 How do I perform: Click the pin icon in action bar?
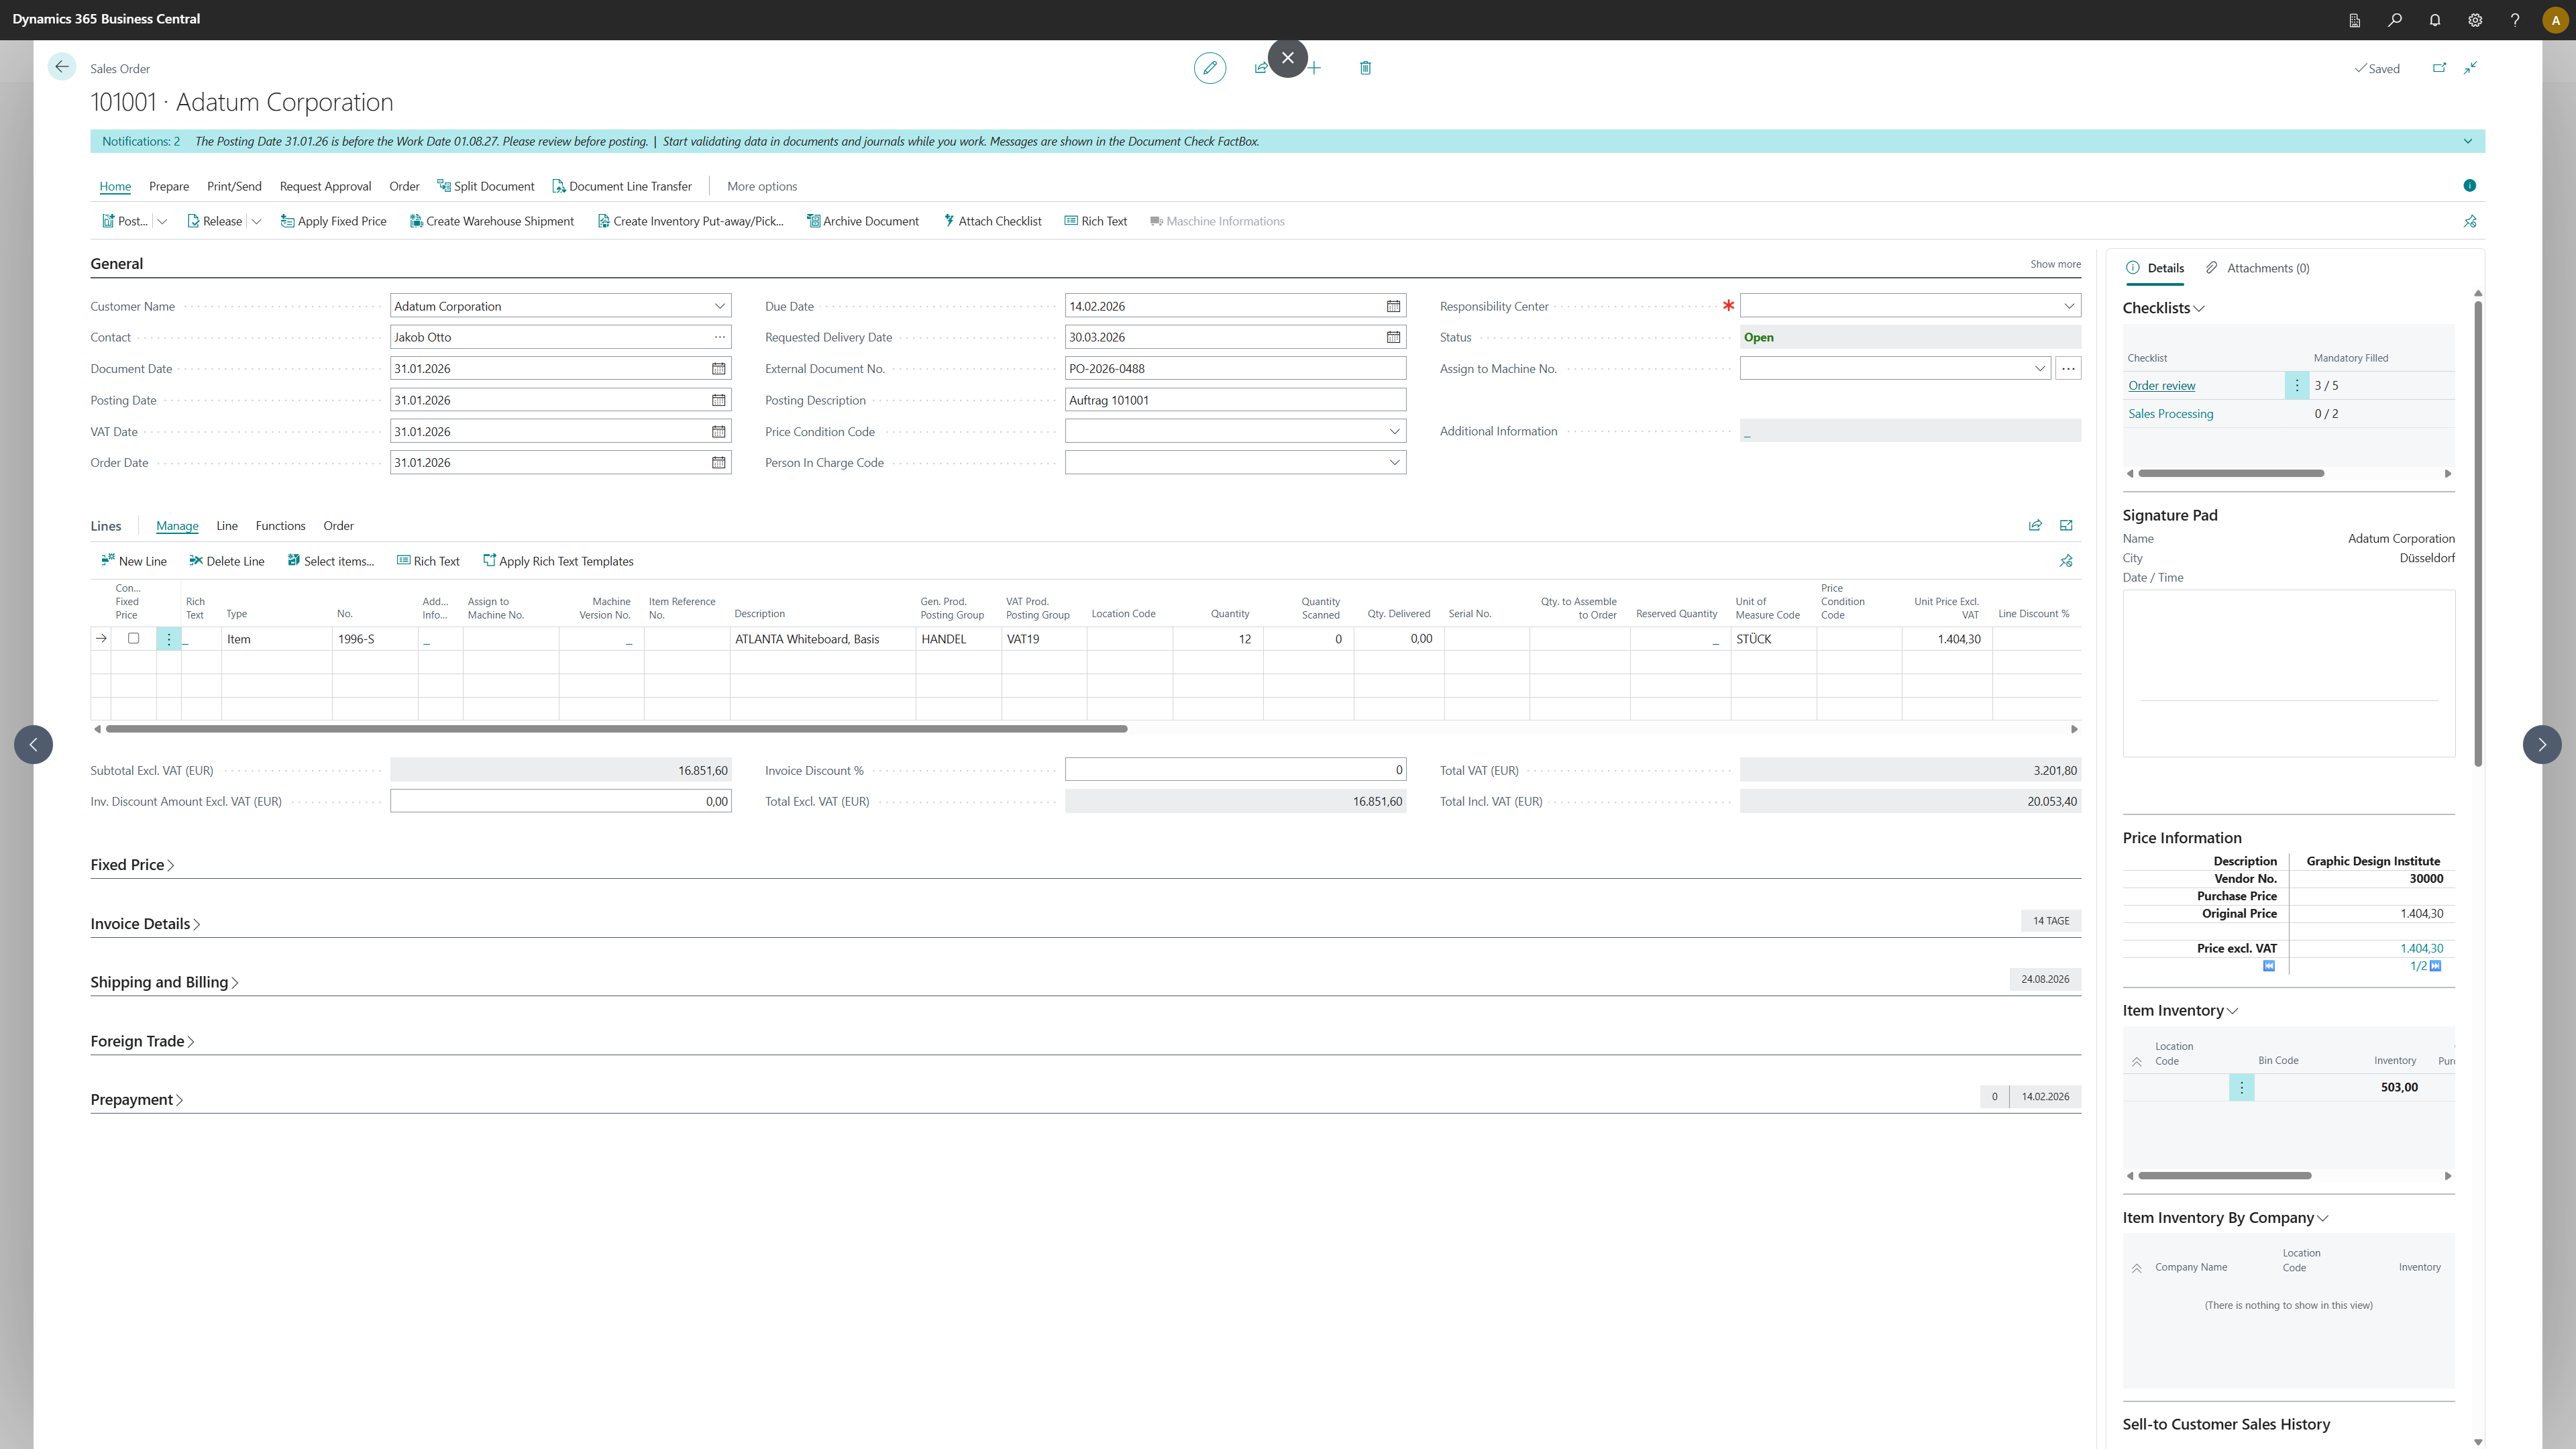pyautogui.click(x=2470, y=222)
